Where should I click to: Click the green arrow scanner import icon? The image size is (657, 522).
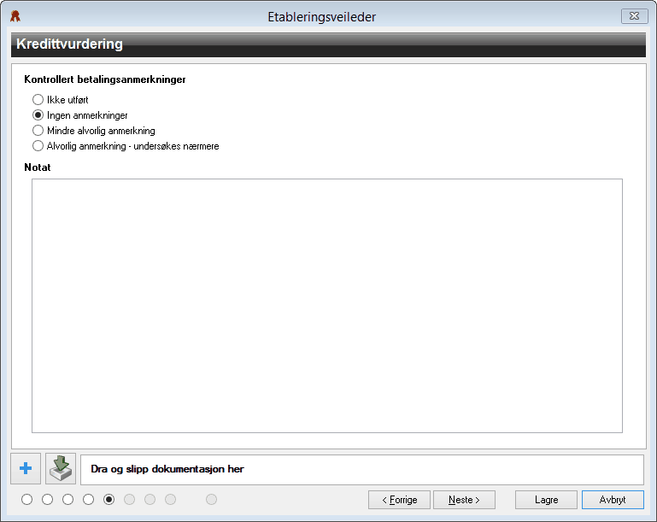61,468
